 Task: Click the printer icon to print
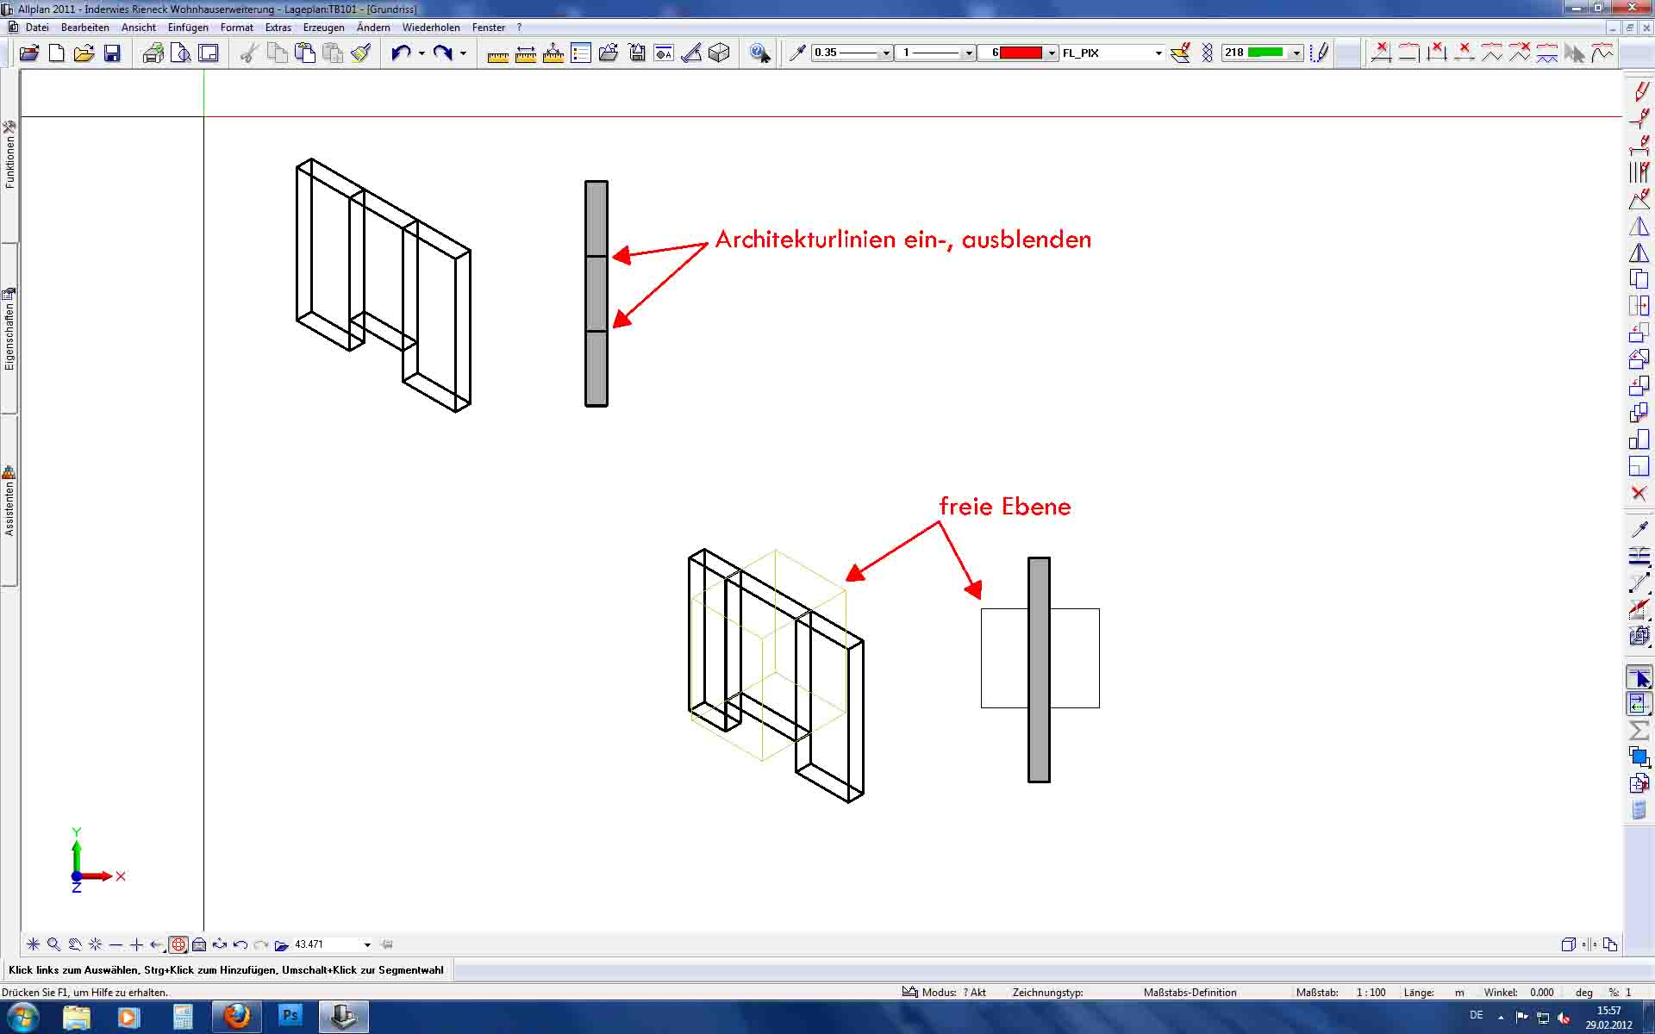153,53
